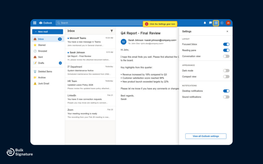Turn off the Reading pane
This screenshot has height=164, width=263.
pyautogui.click(x=226, y=50)
